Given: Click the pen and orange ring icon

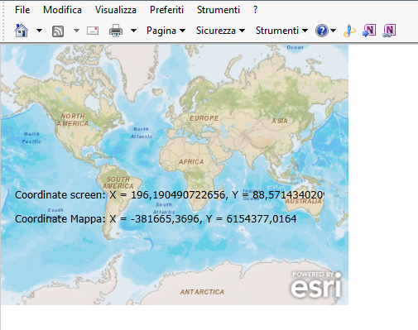Looking at the screenshot, I should [x=349, y=31].
